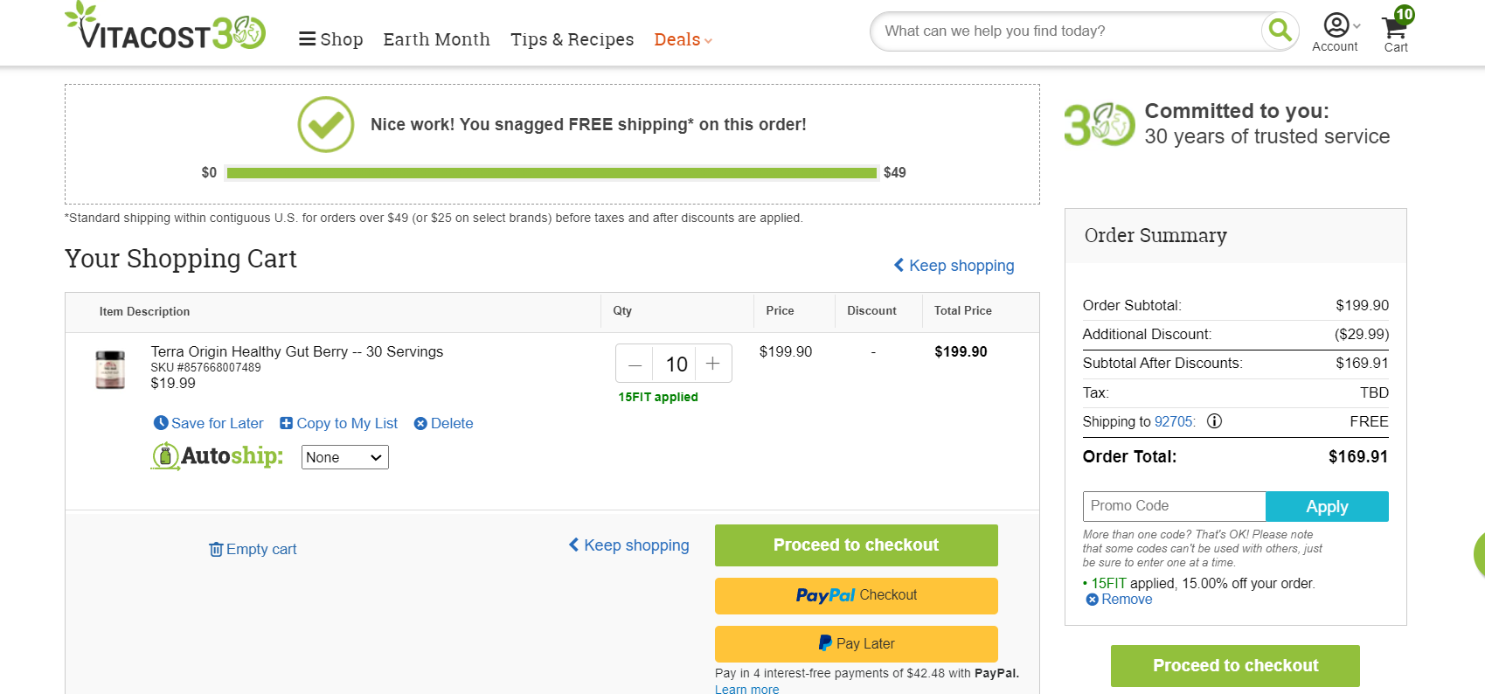This screenshot has height=694, width=1485.
Task: Open the Autoship frequency dropdown
Action: tap(344, 457)
